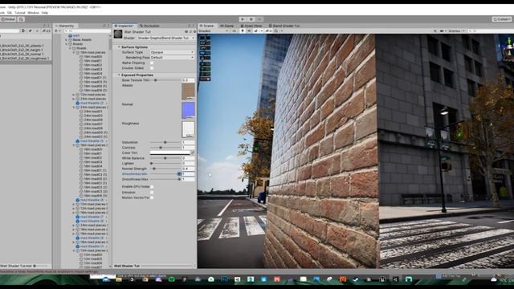Open the material settings gear icon in Inspector
Viewport: 514px width, 289px height.
(194, 32)
